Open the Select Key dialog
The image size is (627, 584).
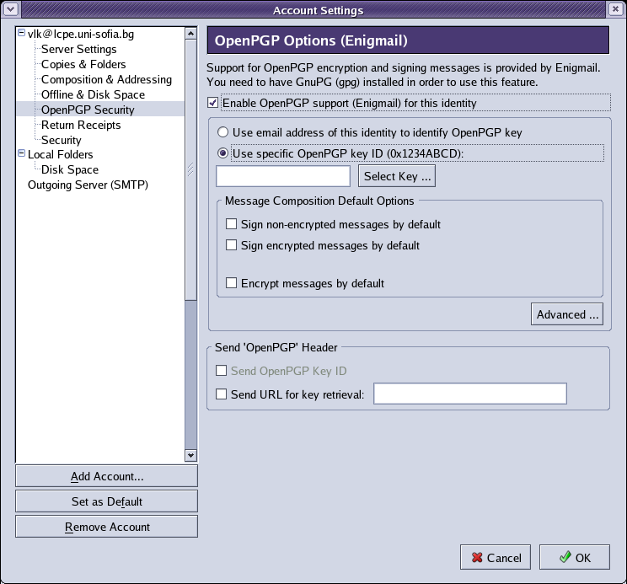[397, 176]
